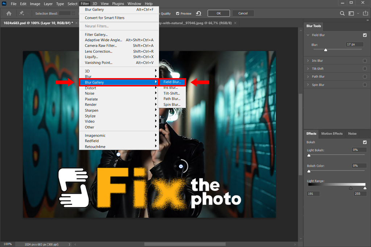Collapse panels with the double arrow icon
Screen dimensions: 371x247
click(x=367, y=20)
